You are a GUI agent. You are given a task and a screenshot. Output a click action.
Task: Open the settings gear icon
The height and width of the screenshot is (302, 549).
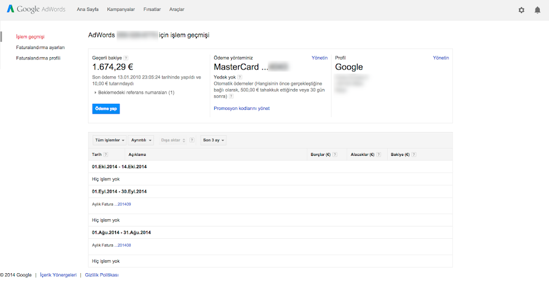(521, 10)
